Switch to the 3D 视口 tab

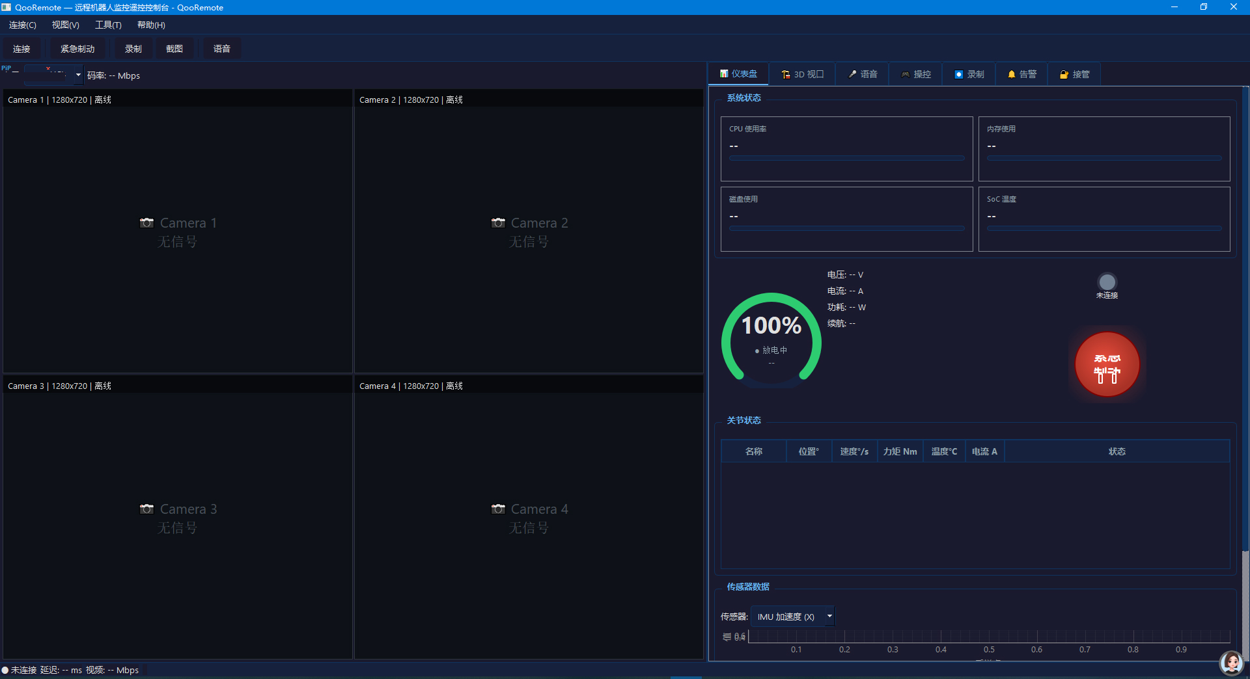coord(803,74)
